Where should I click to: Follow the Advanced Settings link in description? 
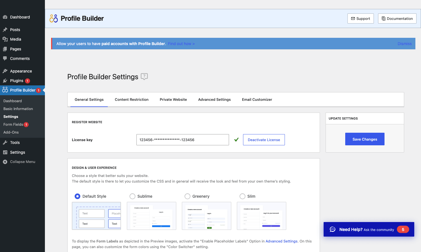coord(282,241)
